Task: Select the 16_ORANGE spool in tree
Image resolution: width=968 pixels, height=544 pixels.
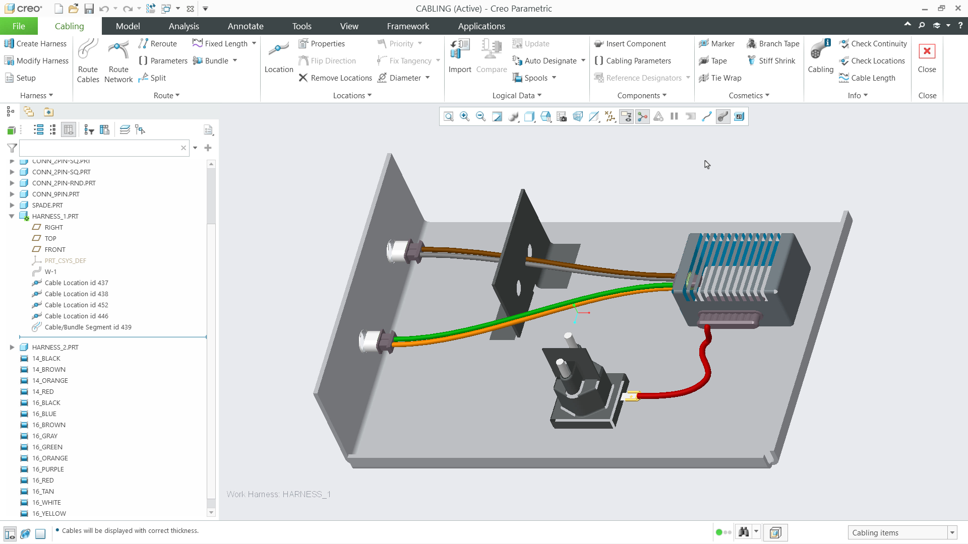Action: click(x=50, y=458)
